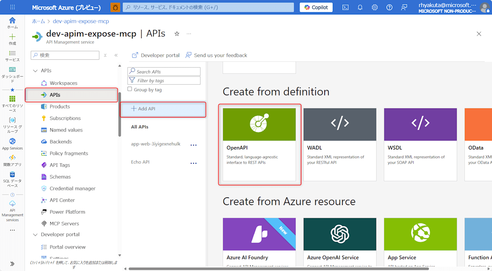Open the Azure portal waffle menu
Image resolution: width=492 pixels, height=271 pixels.
tap(12, 7)
